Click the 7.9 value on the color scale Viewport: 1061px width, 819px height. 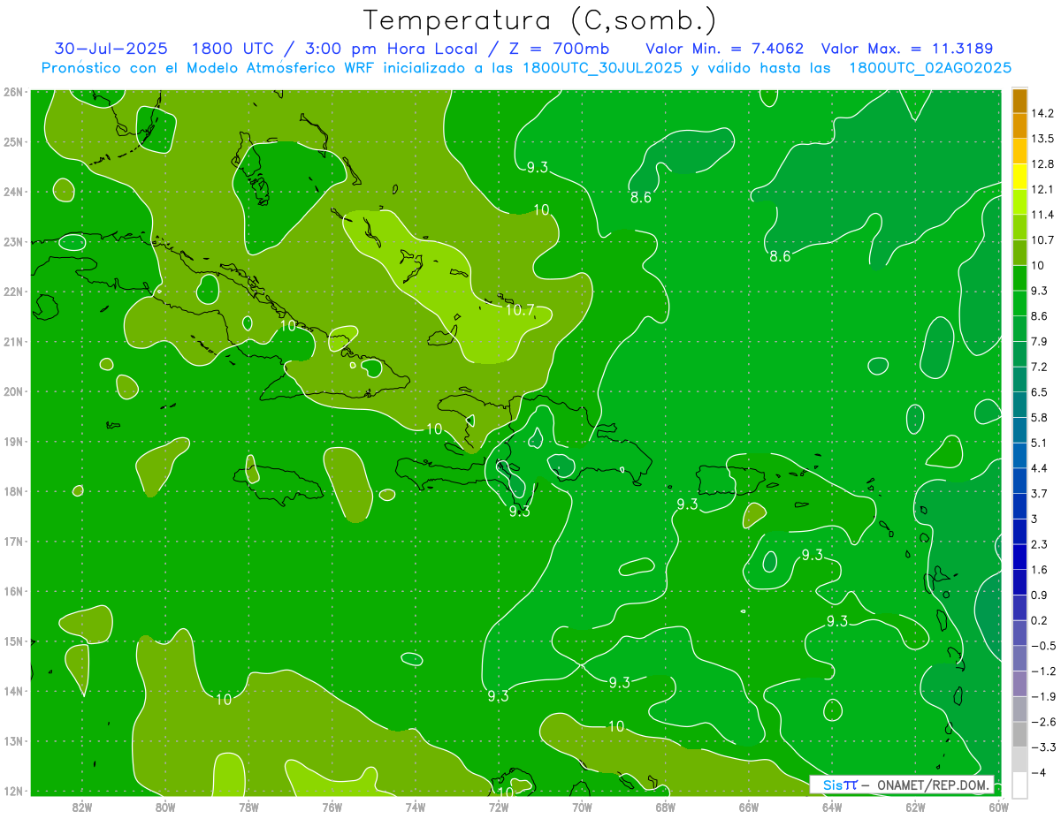point(1039,341)
